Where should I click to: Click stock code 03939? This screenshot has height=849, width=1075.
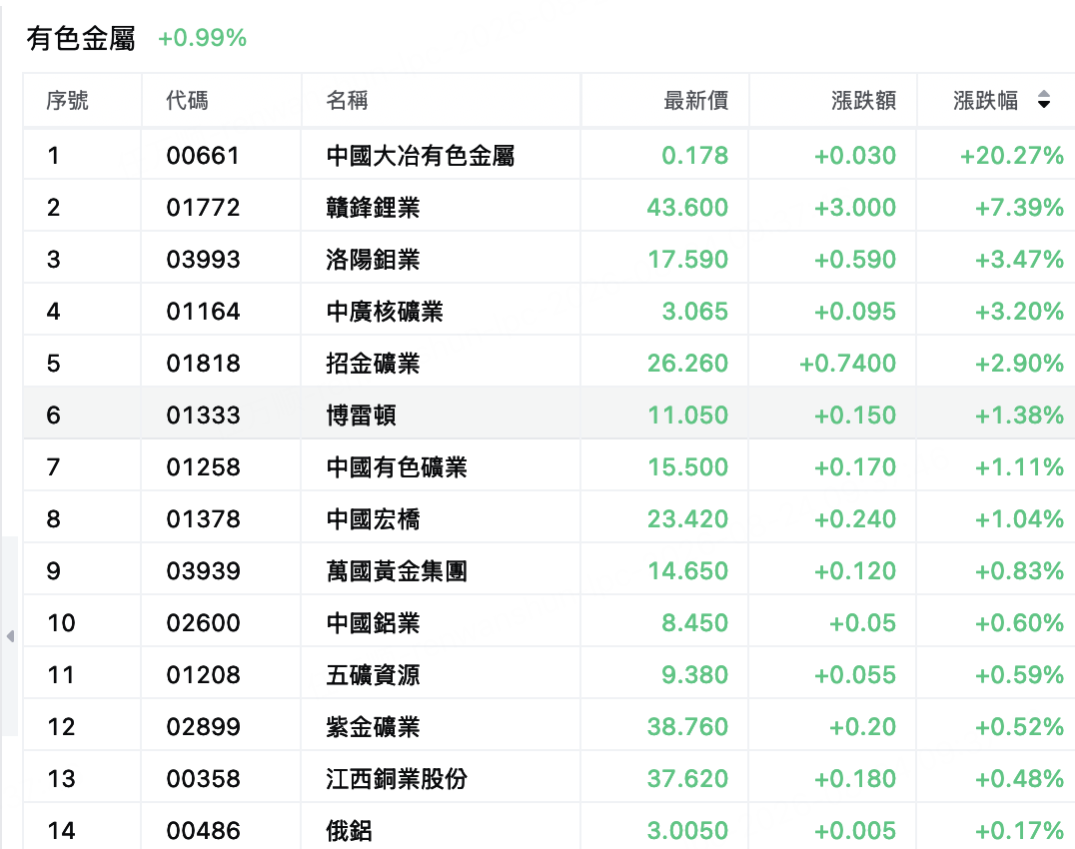pyautogui.click(x=203, y=571)
